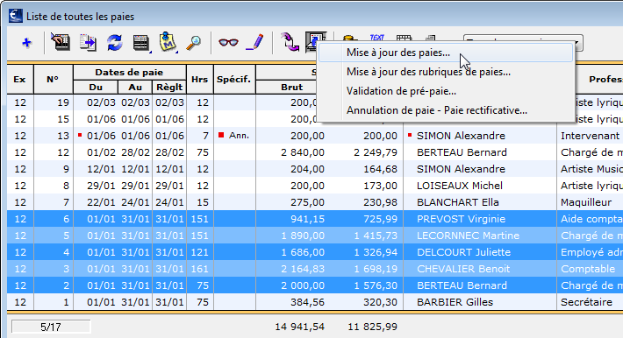623x338 pixels.
Task: Click the magnifying glass search icon
Action: (x=194, y=42)
